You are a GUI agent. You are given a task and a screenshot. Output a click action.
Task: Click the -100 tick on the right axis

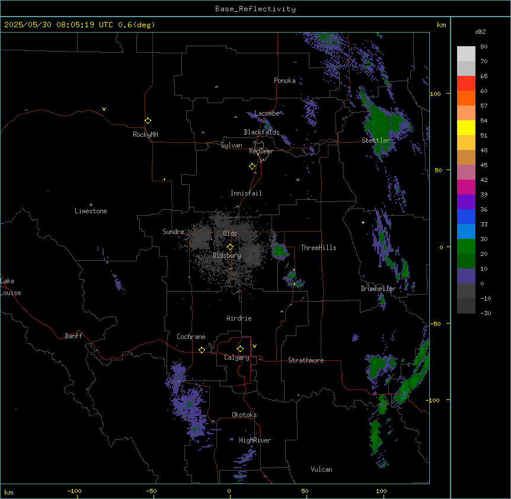pos(433,400)
